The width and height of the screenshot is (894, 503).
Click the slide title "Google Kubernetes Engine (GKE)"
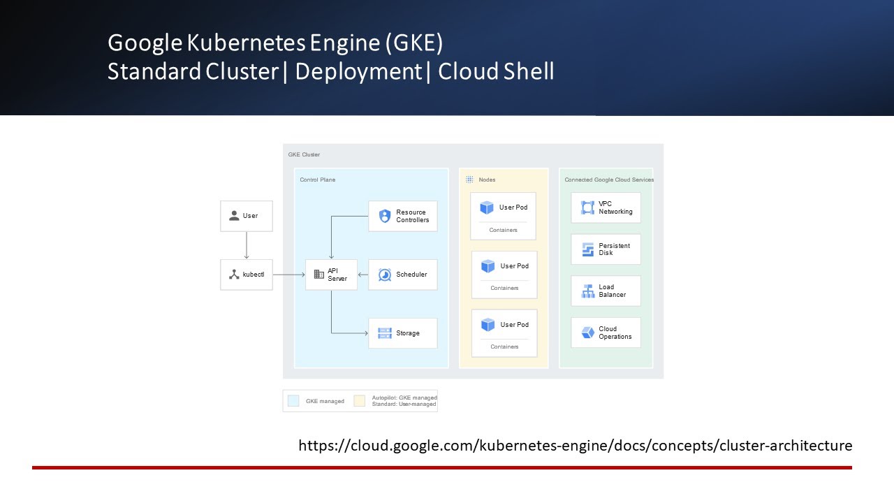(x=275, y=43)
